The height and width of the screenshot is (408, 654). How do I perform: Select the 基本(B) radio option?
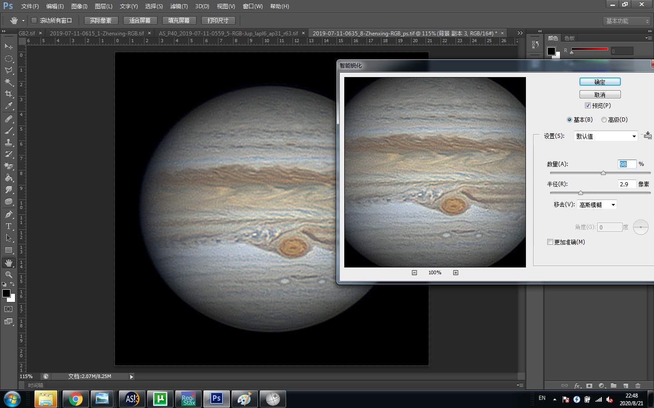569,120
